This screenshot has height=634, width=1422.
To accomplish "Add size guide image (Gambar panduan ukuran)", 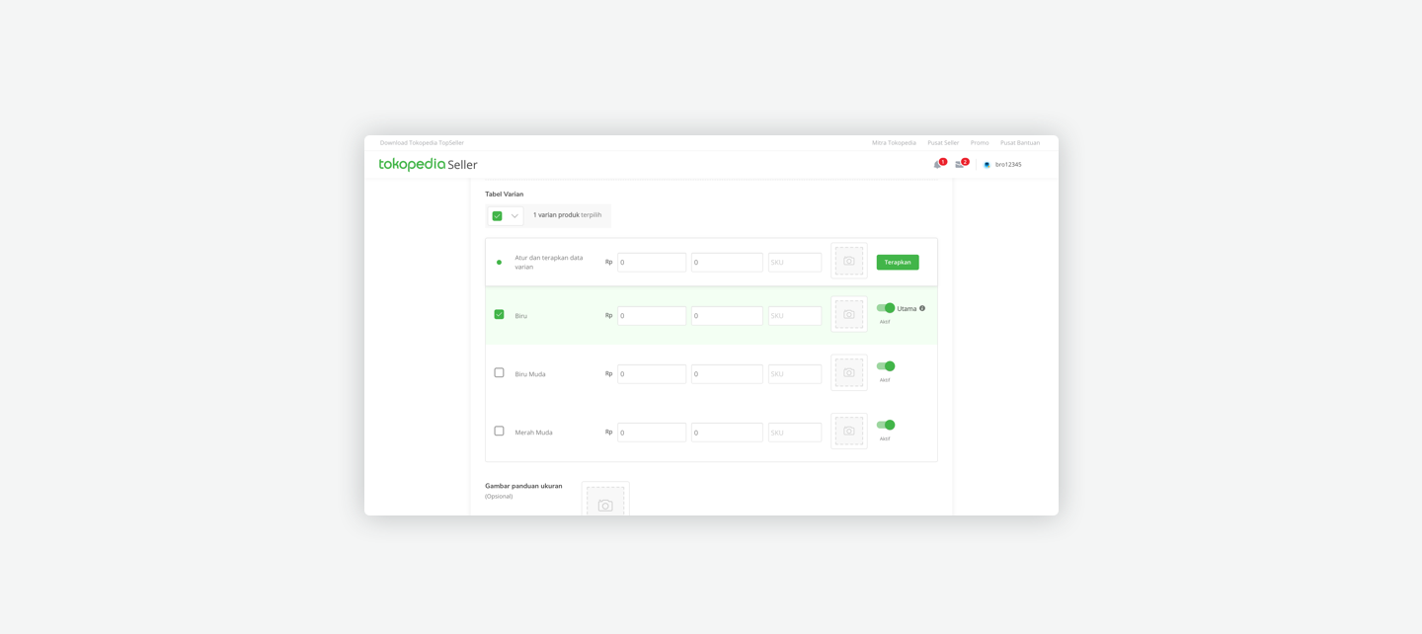I will point(605,503).
